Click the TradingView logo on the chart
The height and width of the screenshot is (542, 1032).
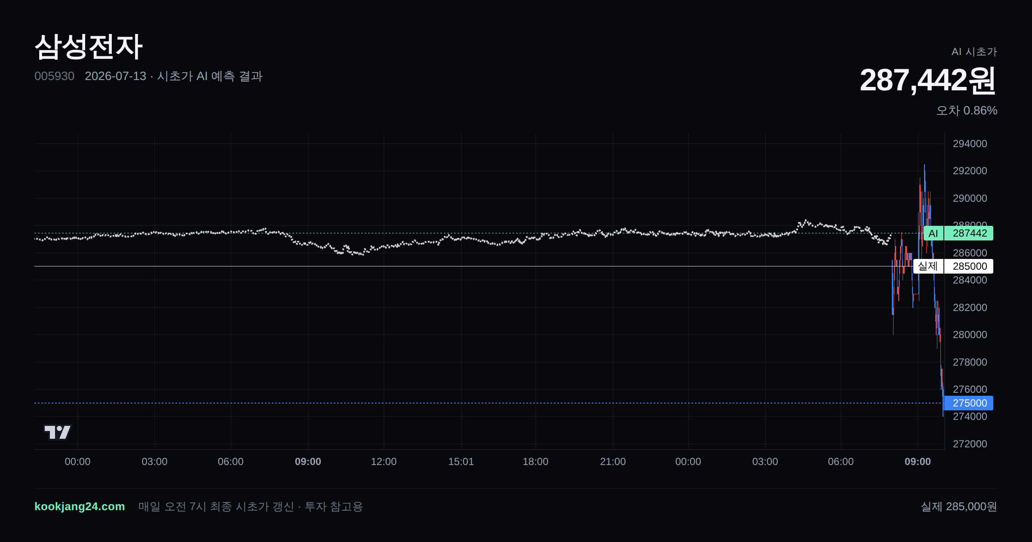(58, 432)
